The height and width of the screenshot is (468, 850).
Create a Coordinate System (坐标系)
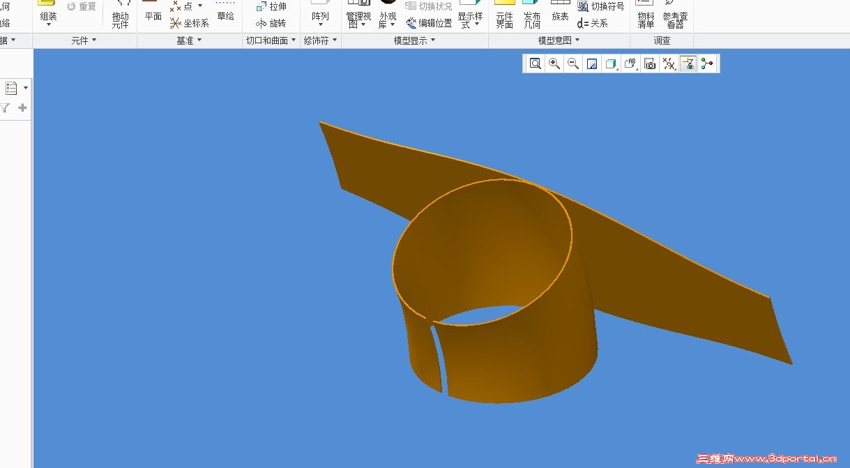point(189,23)
